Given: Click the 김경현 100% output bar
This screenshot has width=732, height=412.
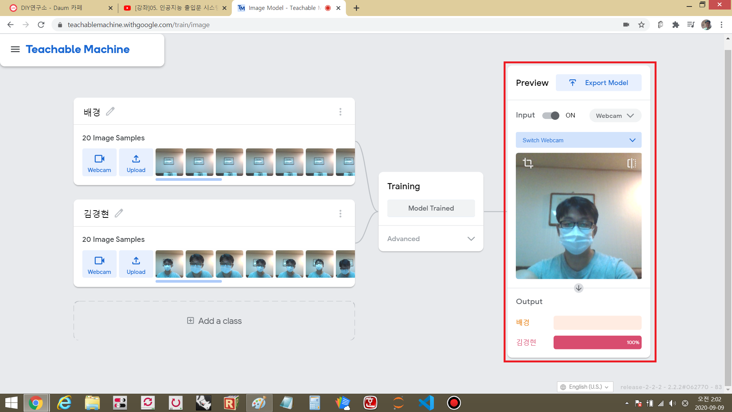Looking at the screenshot, I should 597,342.
